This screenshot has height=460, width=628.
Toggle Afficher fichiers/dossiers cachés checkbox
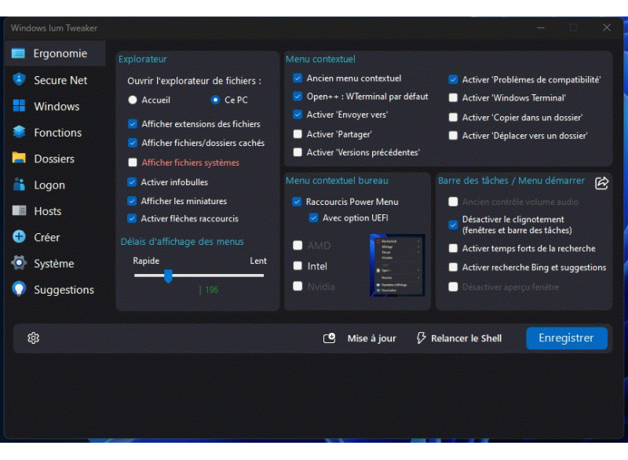point(133,143)
